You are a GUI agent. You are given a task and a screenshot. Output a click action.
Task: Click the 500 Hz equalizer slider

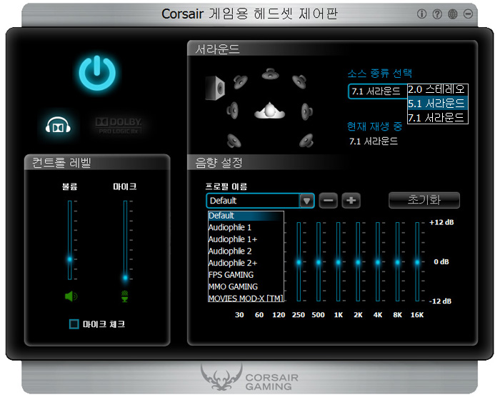pos(319,263)
